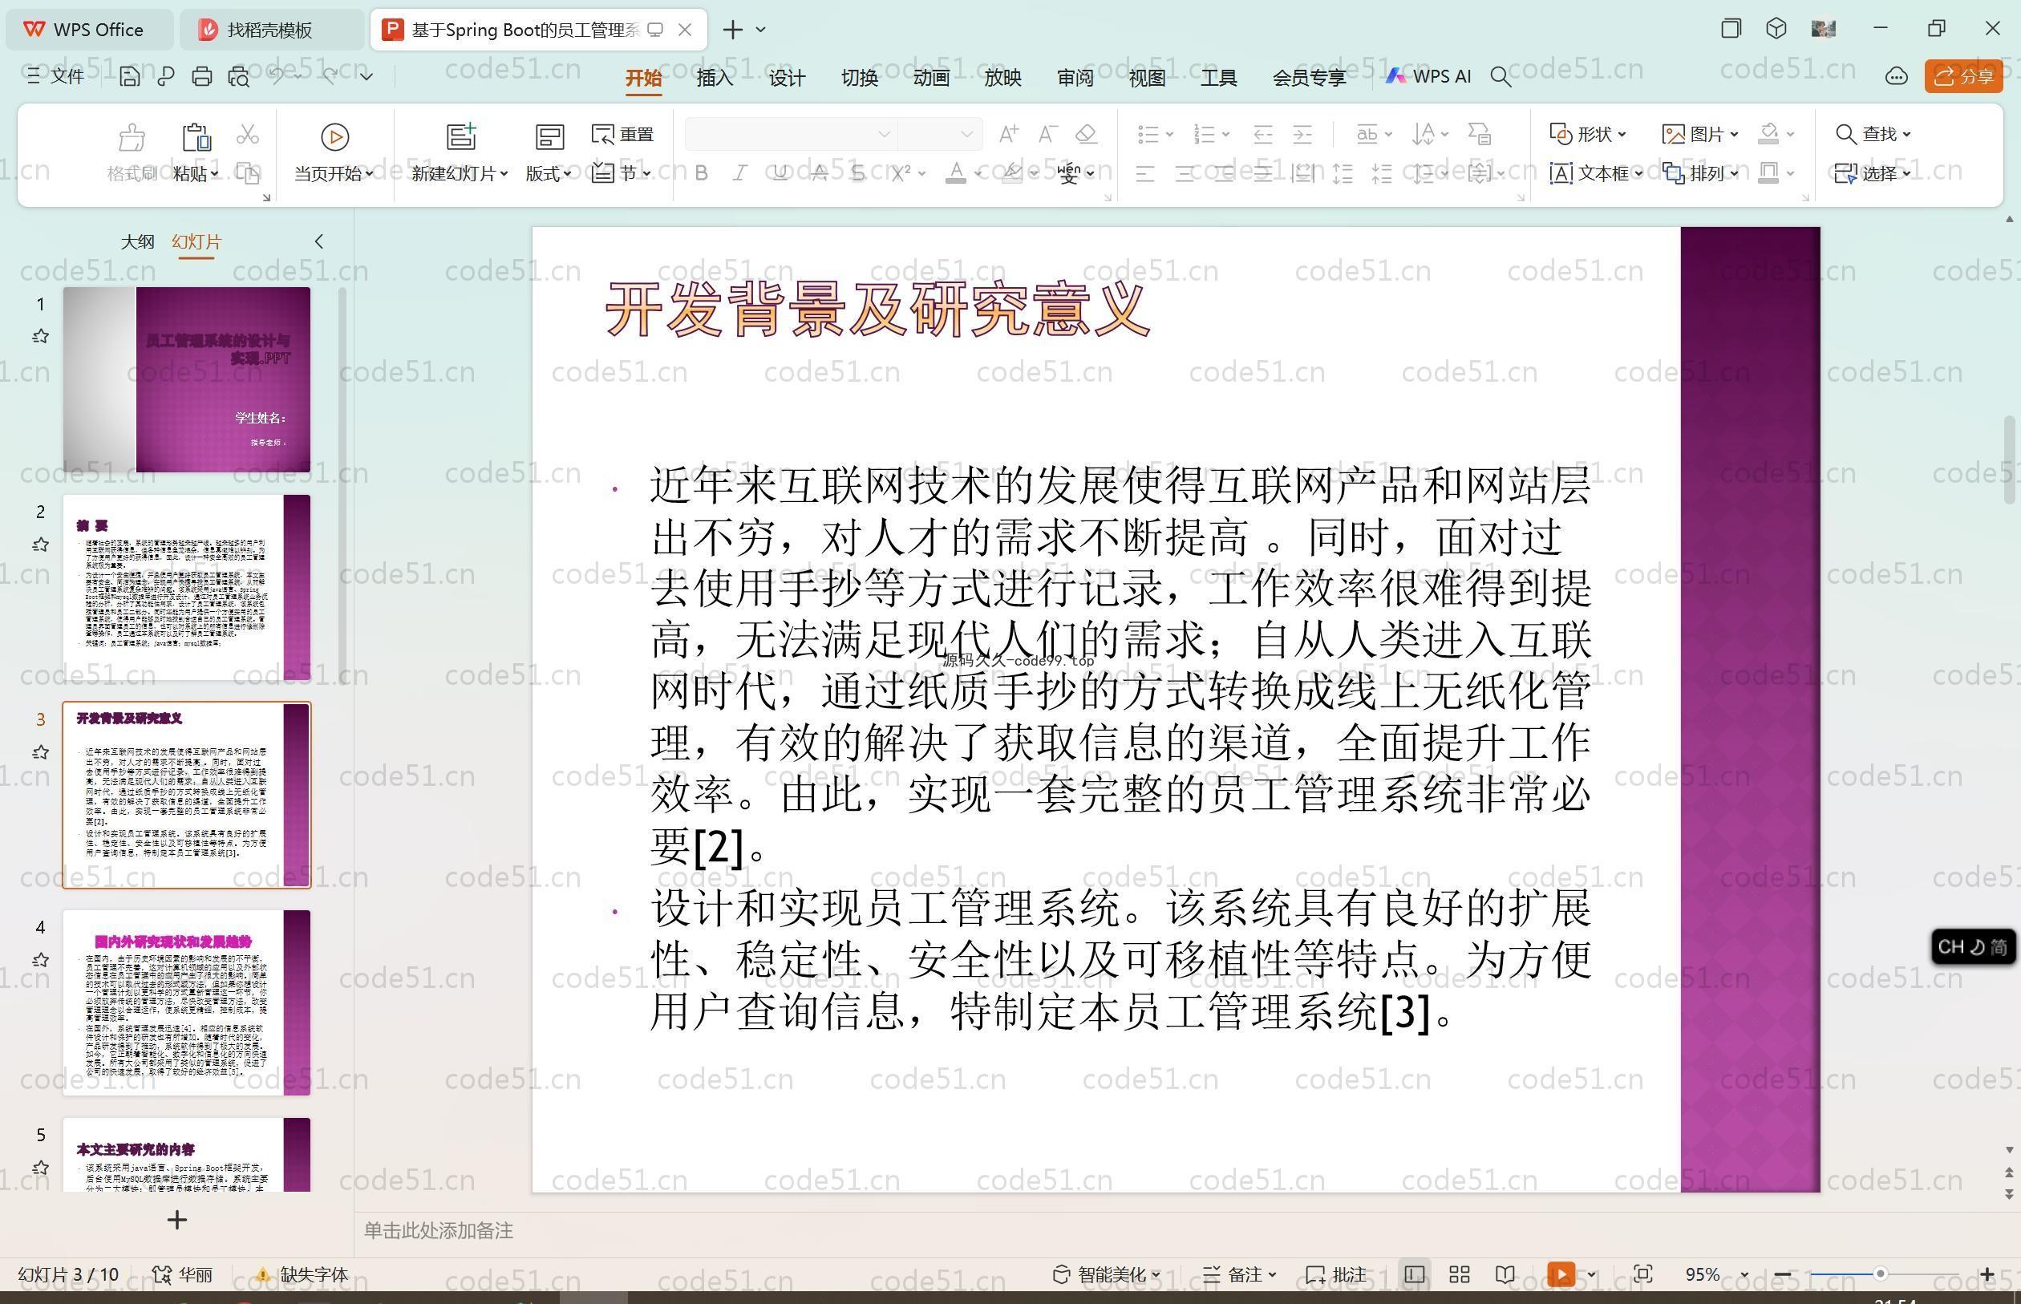Image resolution: width=2021 pixels, height=1304 pixels.
Task: Click the Copy icon below scissors
Action: (247, 173)
